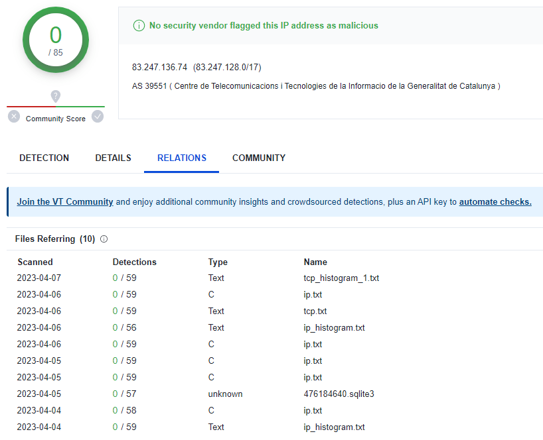The height and width of the screenshot is (440, 543).
Task: Open the 476184640.sqlite3 file entry
Action: pyautogui.click(x=339, y=394)
